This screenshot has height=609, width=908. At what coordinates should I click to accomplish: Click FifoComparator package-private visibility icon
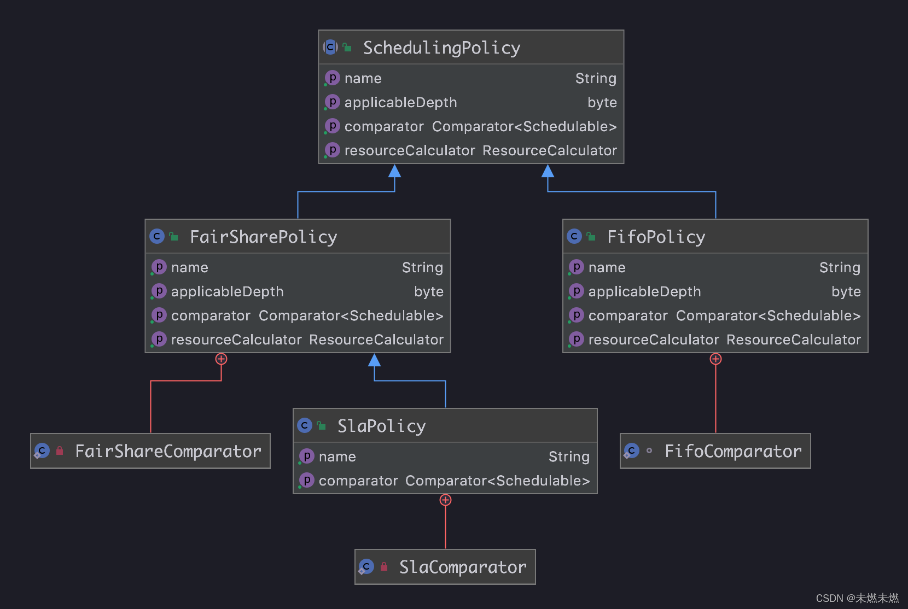(649, 451)
